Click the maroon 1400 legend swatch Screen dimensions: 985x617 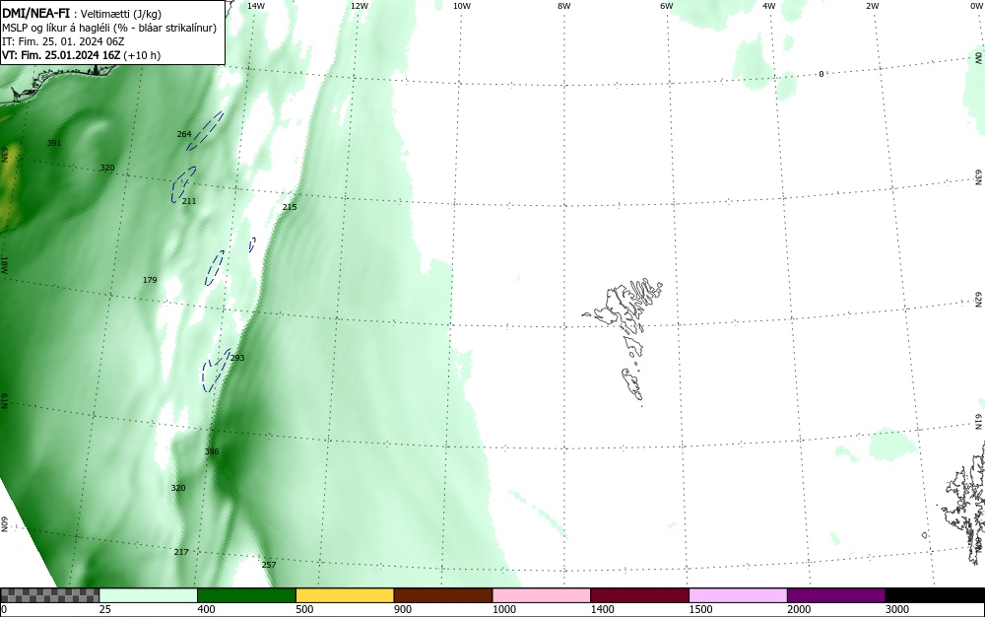[639, 595]
